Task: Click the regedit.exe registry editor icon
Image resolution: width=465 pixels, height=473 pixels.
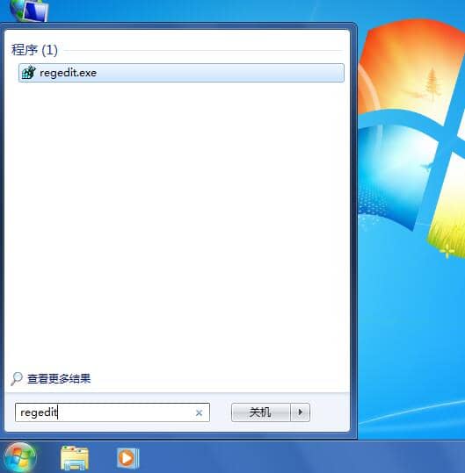Action: (x=29, y=72)
